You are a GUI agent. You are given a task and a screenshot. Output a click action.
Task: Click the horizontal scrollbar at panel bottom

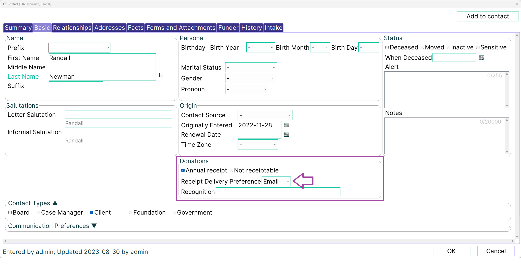(259, 241)
